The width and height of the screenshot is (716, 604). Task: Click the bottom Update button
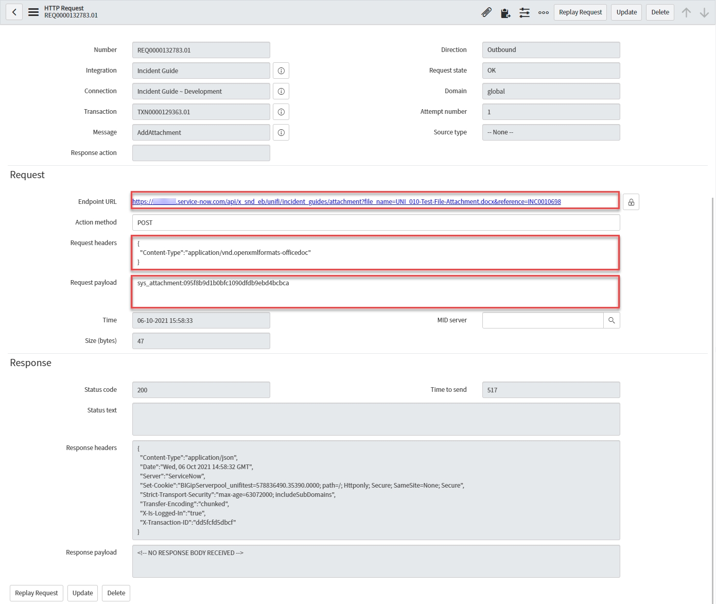coord(82,593)
